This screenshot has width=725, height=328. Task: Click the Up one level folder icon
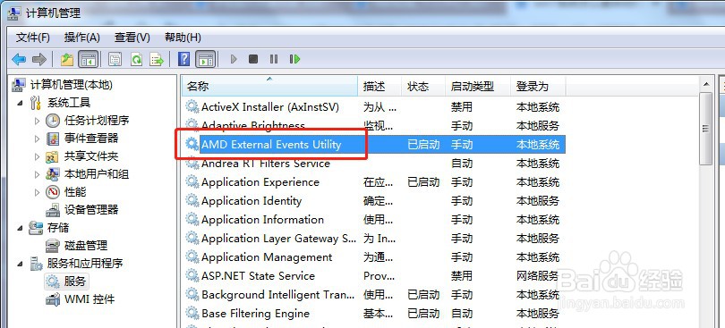67,59
